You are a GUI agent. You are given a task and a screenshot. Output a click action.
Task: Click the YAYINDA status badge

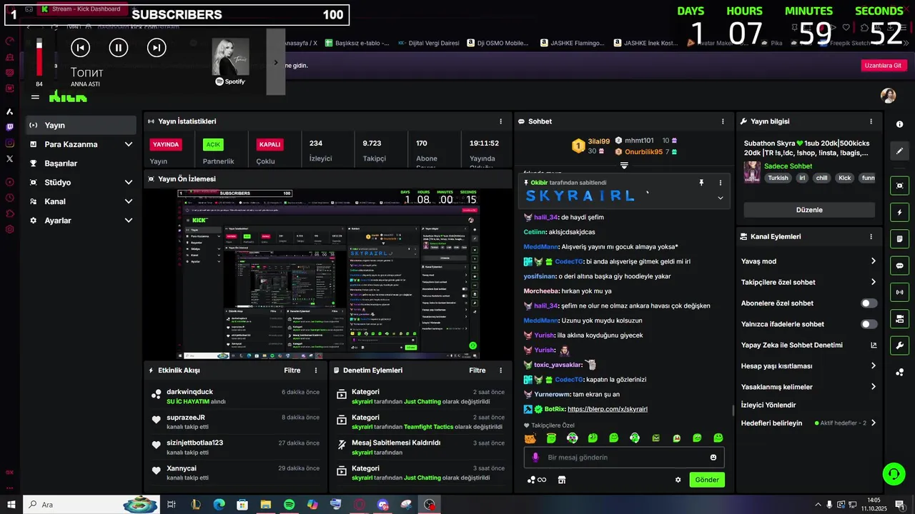(166, 144)
